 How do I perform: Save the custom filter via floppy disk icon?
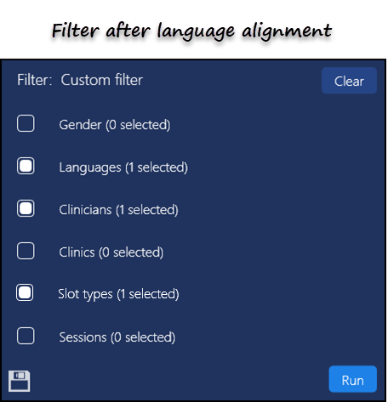[19, 381]
